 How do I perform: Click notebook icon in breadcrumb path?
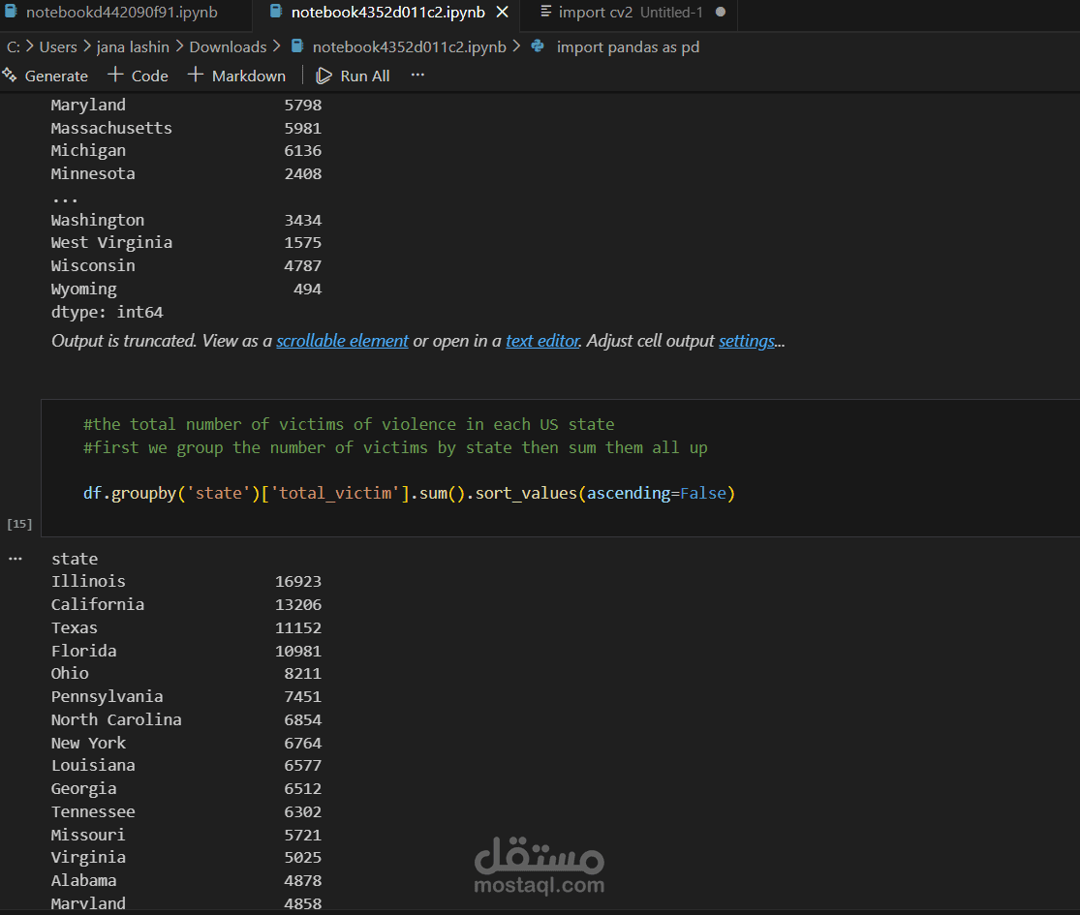(x=297, y=46)
